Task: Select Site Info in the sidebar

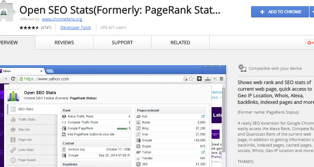Action: click(x=32, y=129)
